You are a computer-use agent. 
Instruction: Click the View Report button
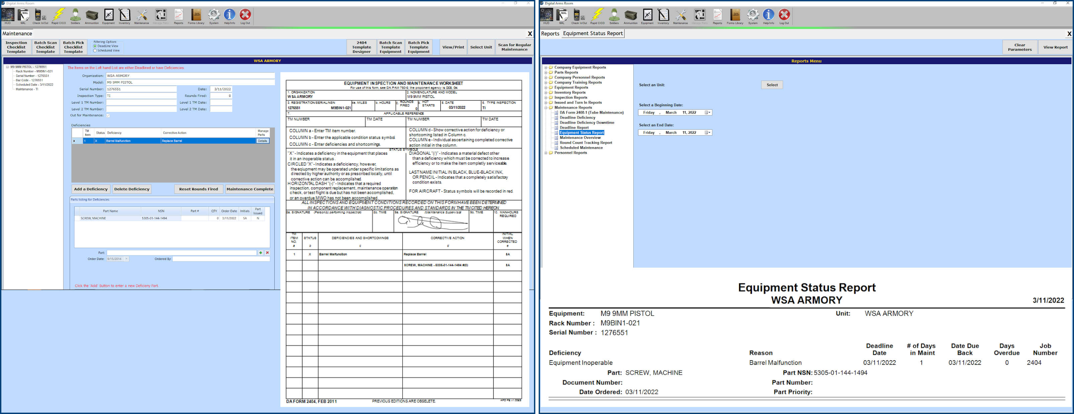tap(1055, 47)
